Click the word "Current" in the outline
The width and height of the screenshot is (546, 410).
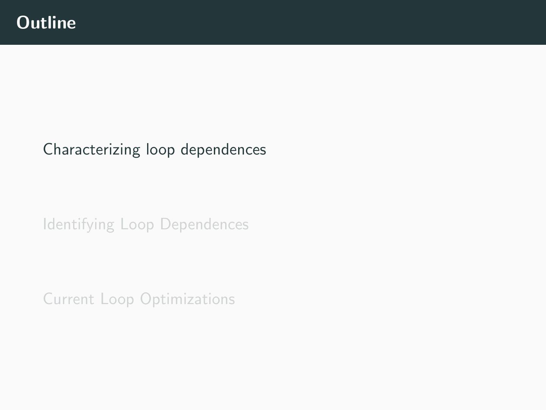point(69,299)
